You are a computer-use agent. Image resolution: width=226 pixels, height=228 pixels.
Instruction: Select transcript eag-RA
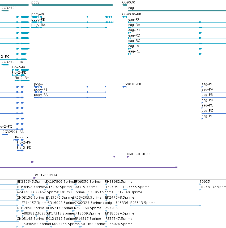tap(177, 28)
